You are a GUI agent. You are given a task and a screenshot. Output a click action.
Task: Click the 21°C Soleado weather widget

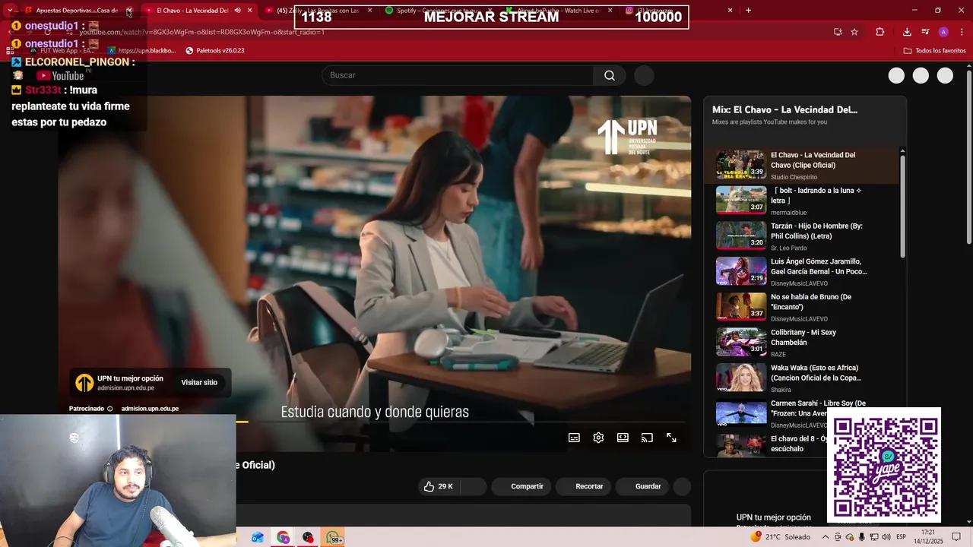tap(781, 537)
